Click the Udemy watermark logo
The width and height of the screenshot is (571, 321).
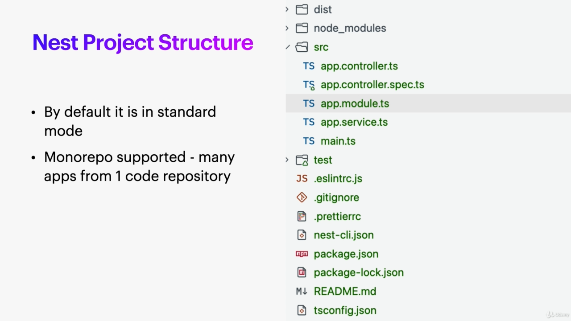(x=558, y=314)
